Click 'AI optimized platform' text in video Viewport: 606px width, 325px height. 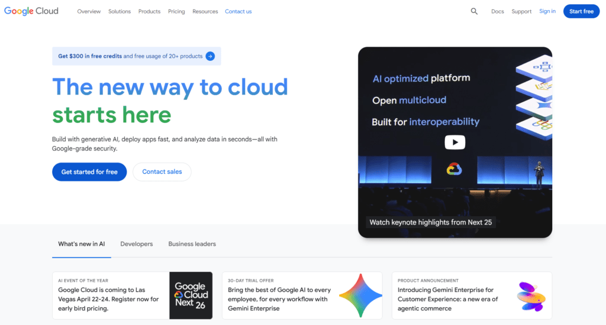click(x=421, y=79)
